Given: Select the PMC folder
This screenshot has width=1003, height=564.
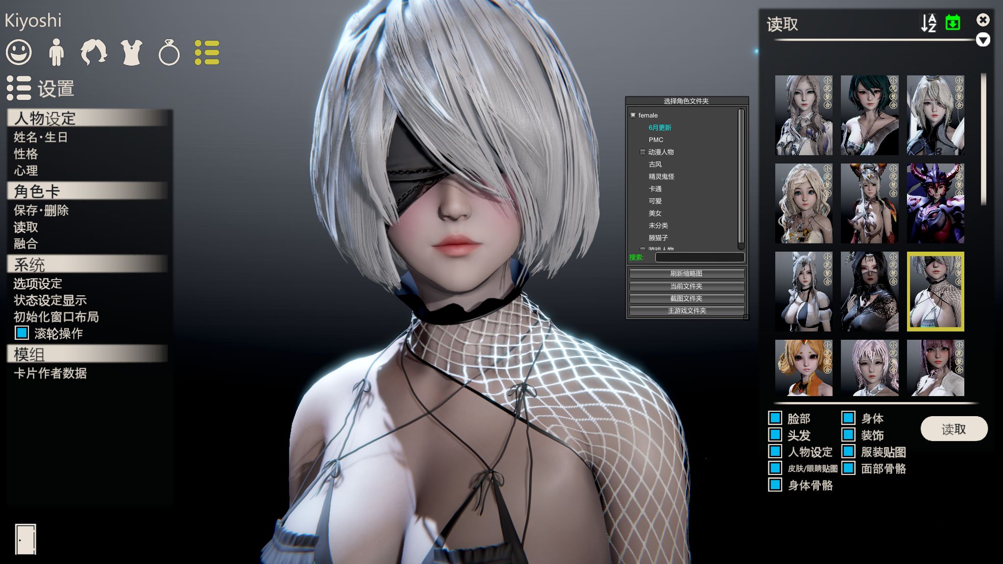Looking at the screenshot, I should click(656, 140).
